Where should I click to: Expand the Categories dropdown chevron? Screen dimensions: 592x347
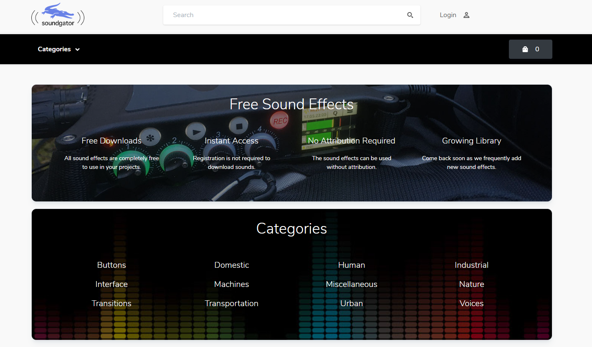click(x=77, y=49)
